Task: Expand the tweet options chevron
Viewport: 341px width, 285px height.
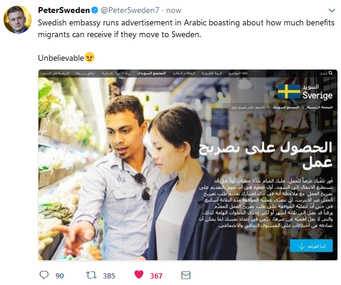Action: (332, 11)
